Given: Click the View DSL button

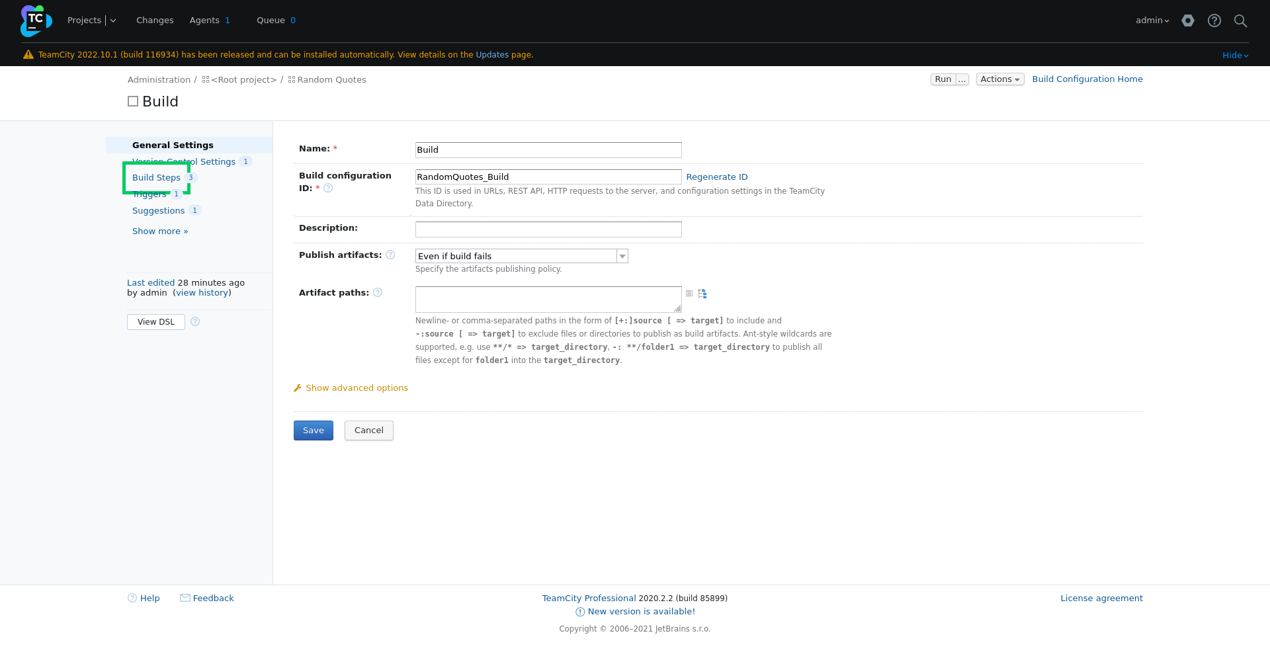Looking at the screenshot, I should (156, 322).
